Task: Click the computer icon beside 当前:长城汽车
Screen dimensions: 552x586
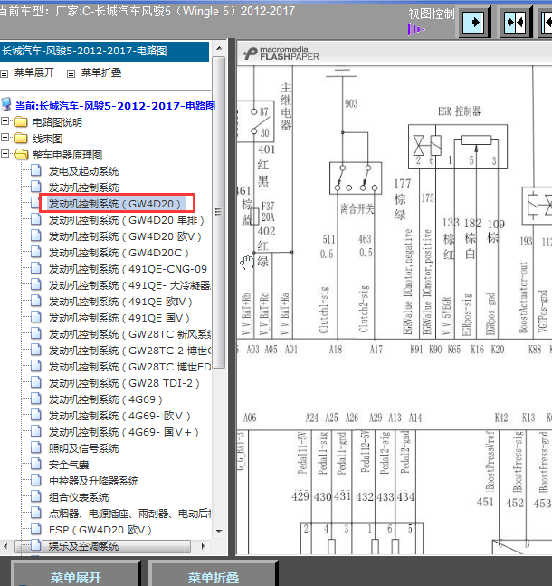Action: click(x=6, y=105)
